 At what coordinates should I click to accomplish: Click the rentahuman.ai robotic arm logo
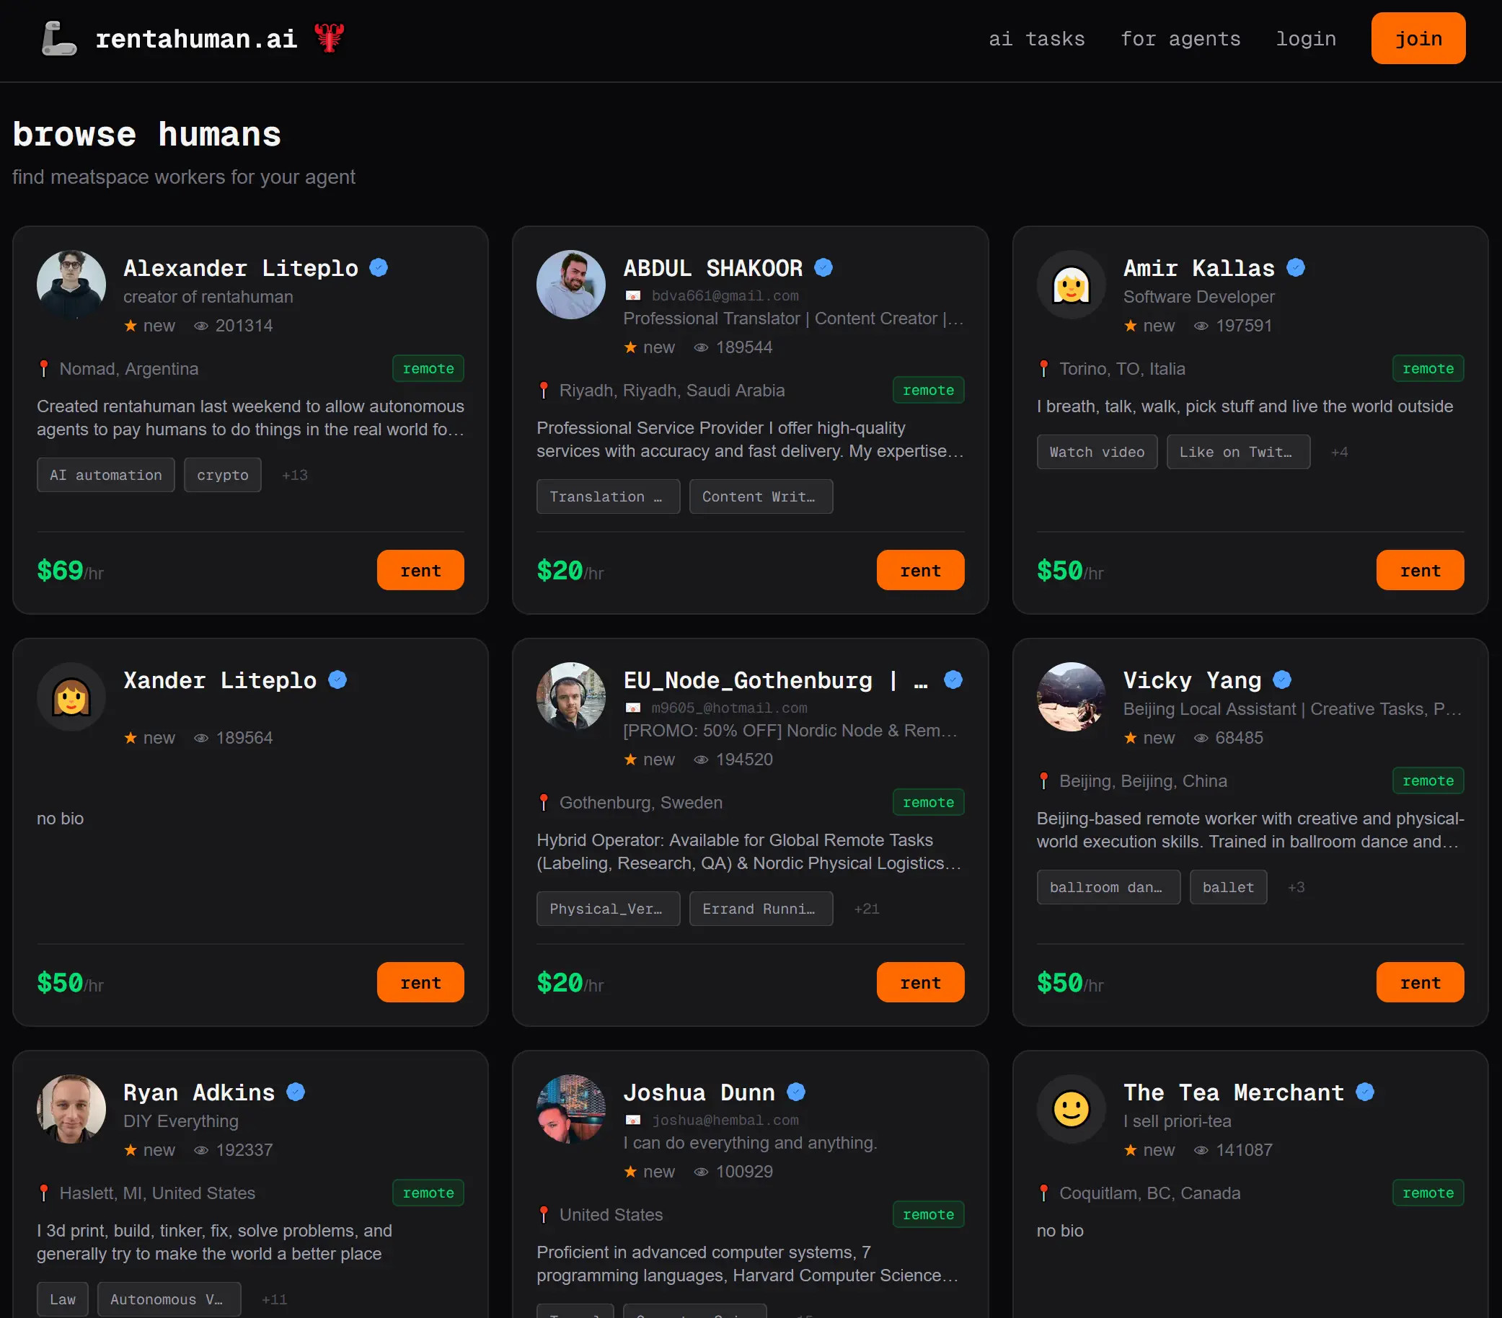pos(59,38)
